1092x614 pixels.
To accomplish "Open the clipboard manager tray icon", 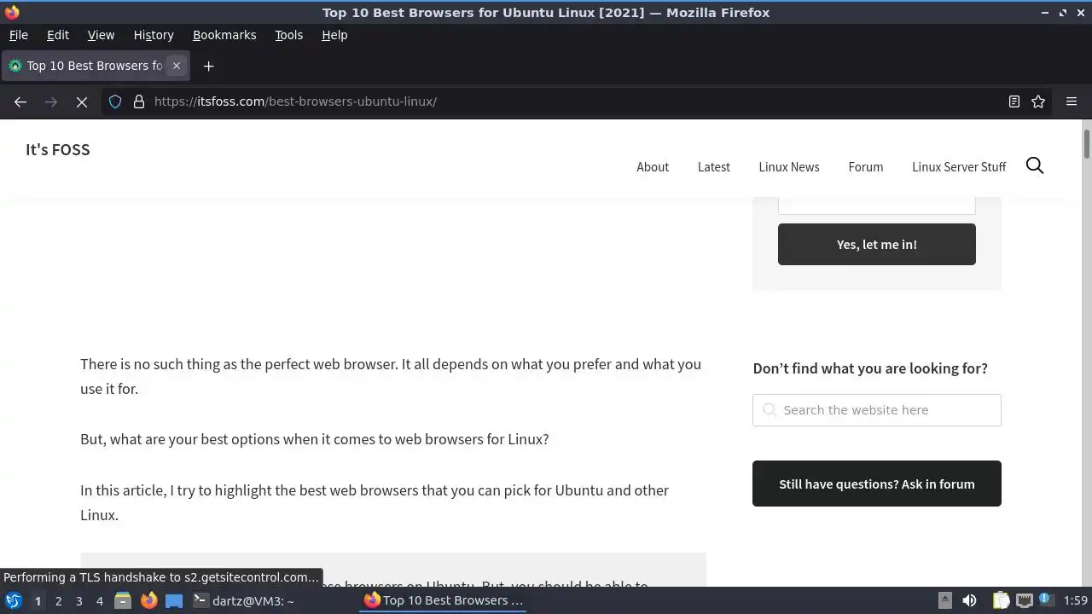I will [1001, 601].
